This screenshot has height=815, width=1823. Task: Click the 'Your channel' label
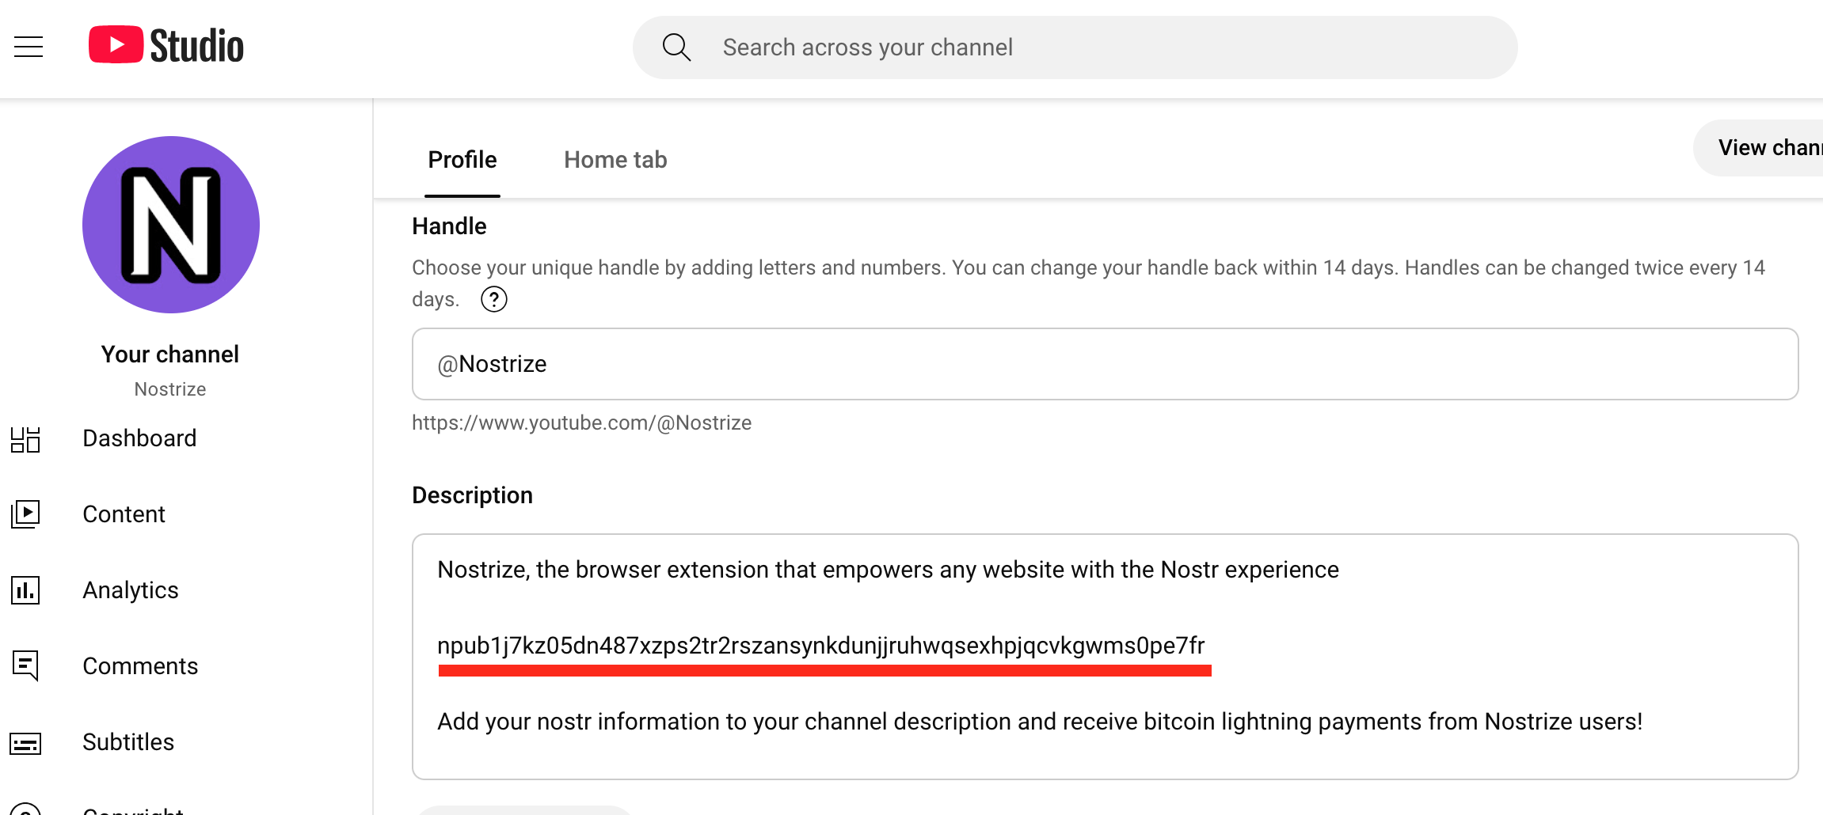coord(170,354)
